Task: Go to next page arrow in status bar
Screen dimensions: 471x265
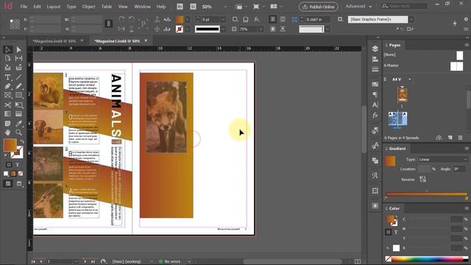Action: pyautogui.click(x=85, y=261)
